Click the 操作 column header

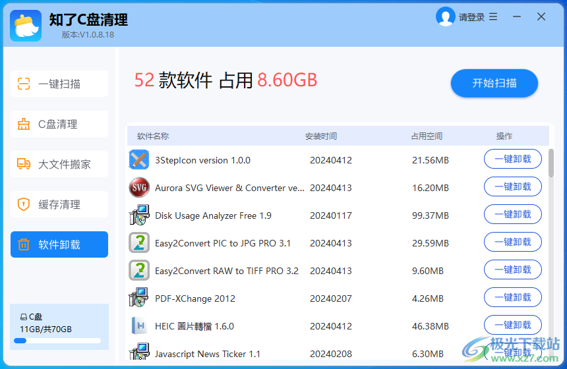(504, 136)
